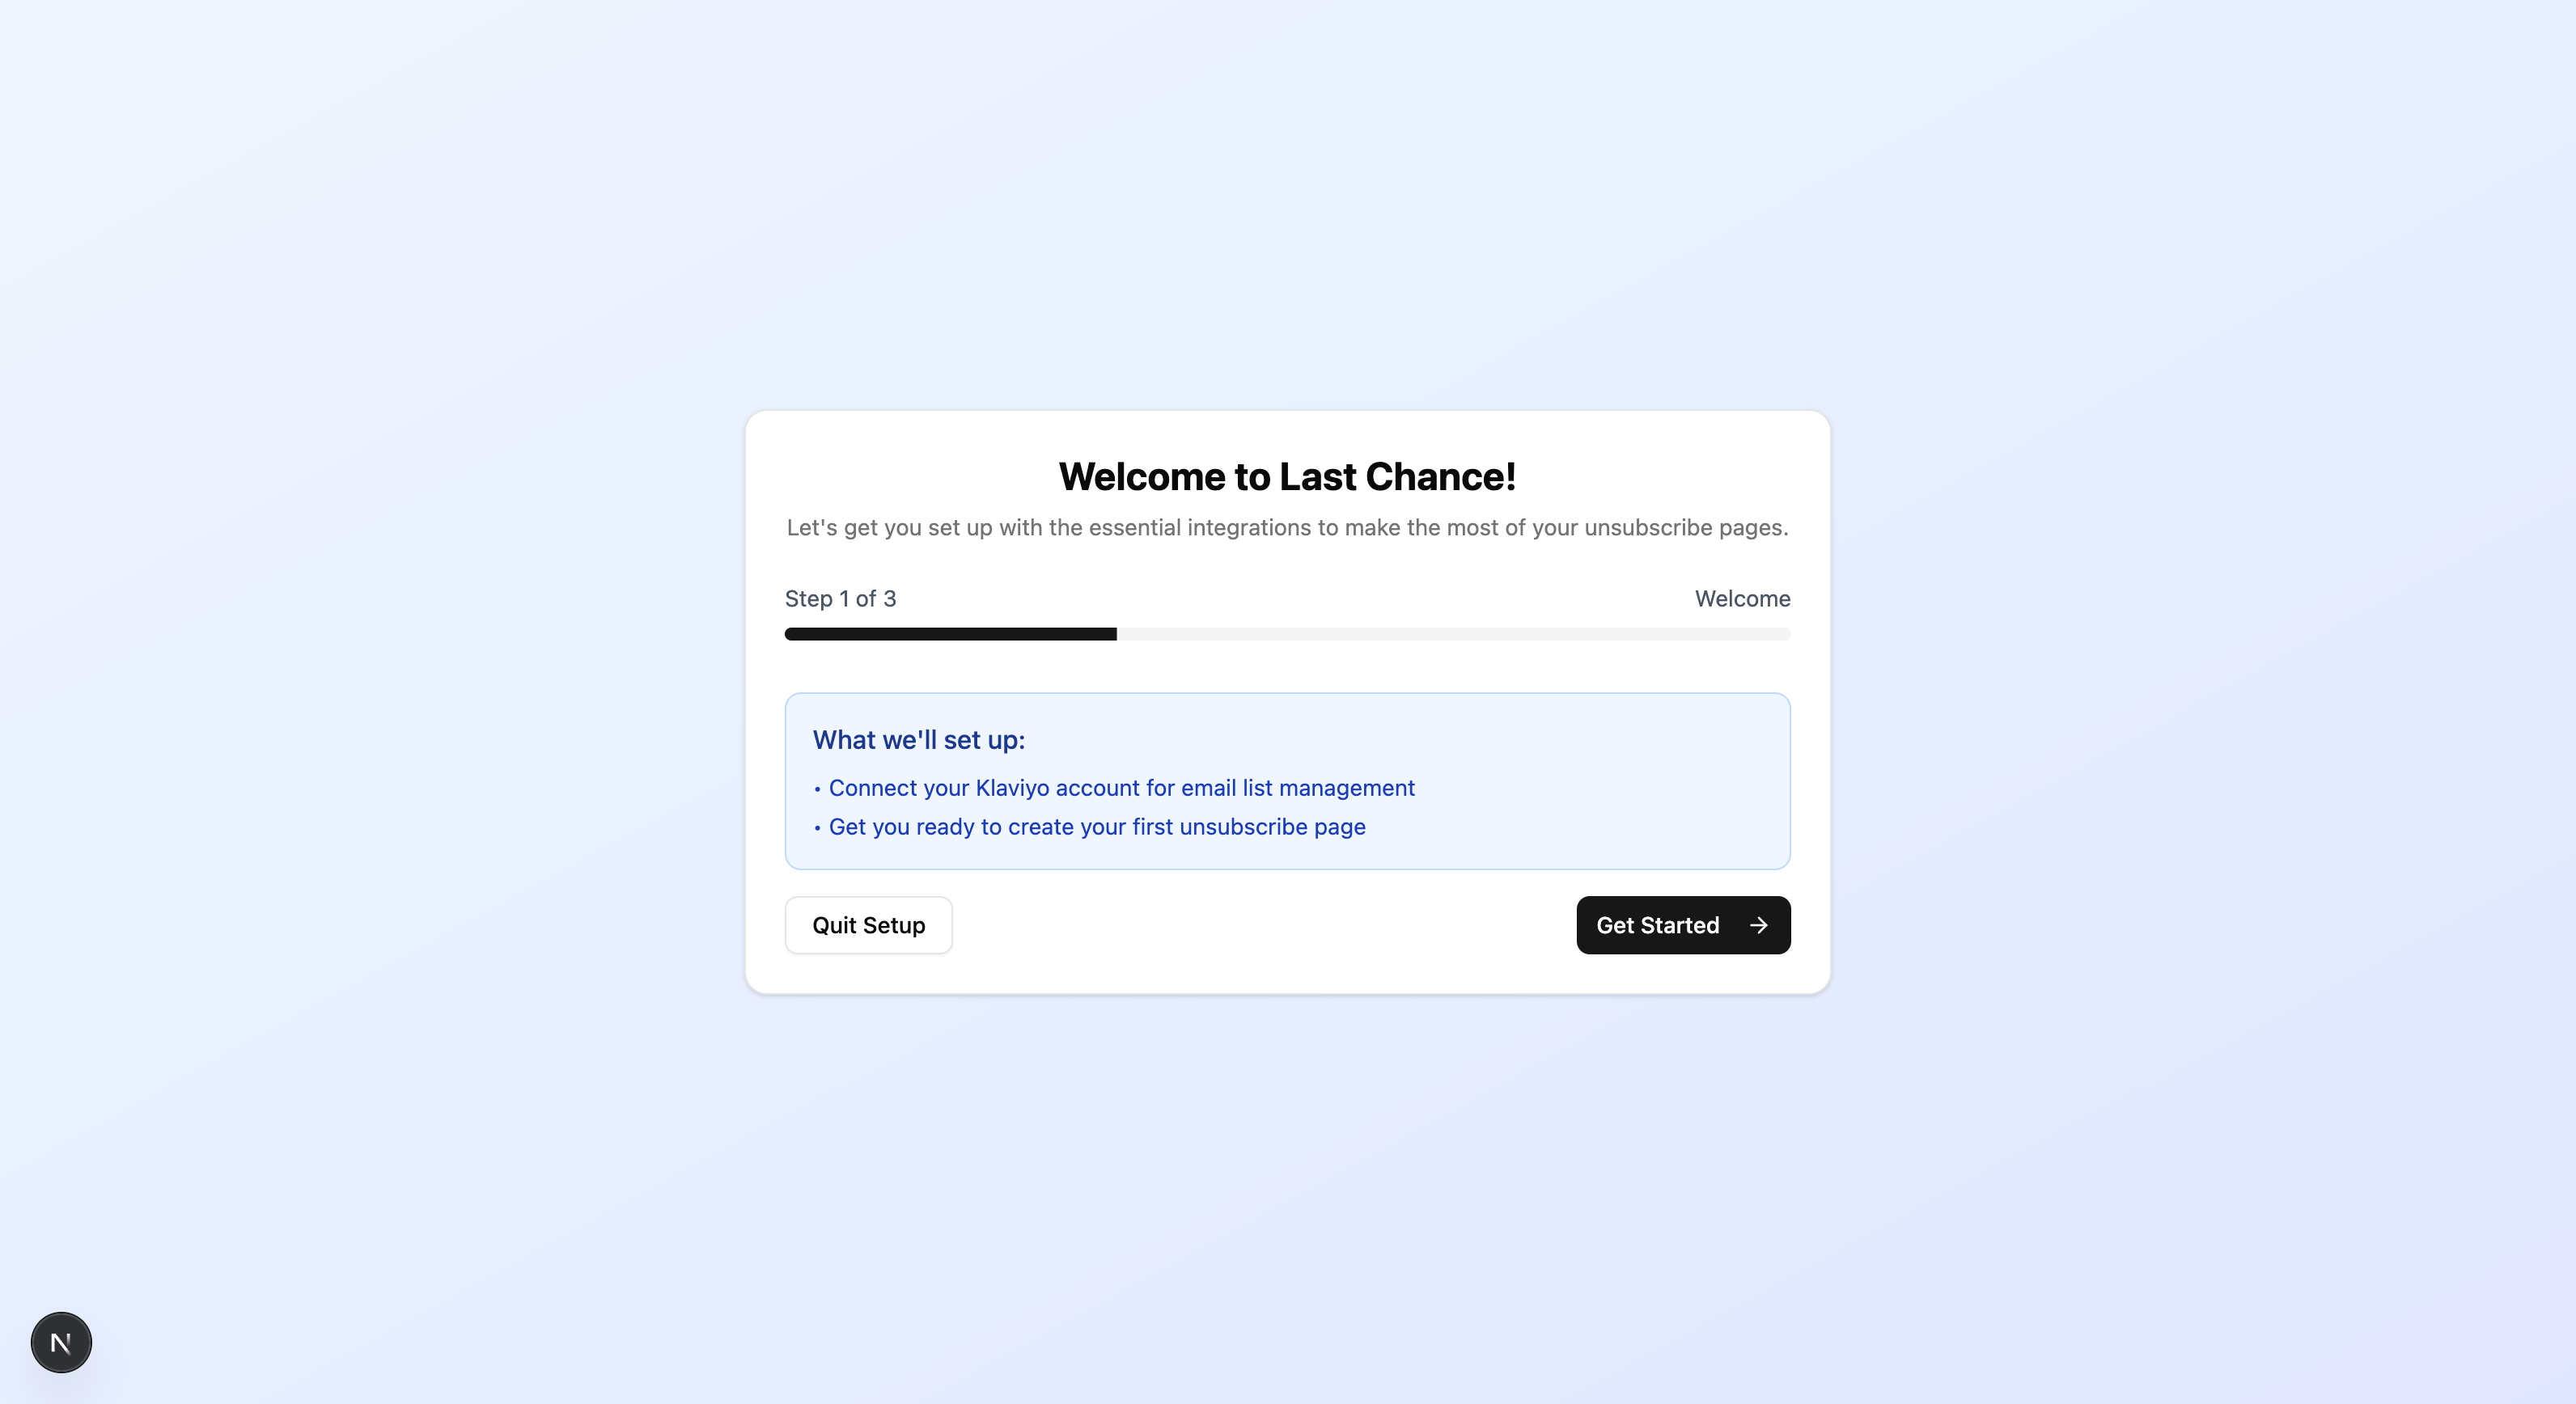The image size is (2576, 1404).
Task: Click the word 'Klaviyo' in the list
Action: 1012,788
